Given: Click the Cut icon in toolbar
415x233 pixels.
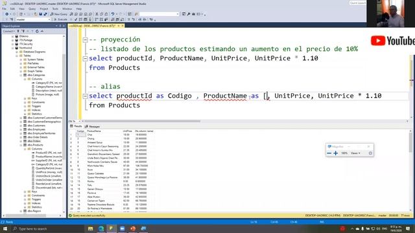Looking at the screenshot, I should coord(97,14).
